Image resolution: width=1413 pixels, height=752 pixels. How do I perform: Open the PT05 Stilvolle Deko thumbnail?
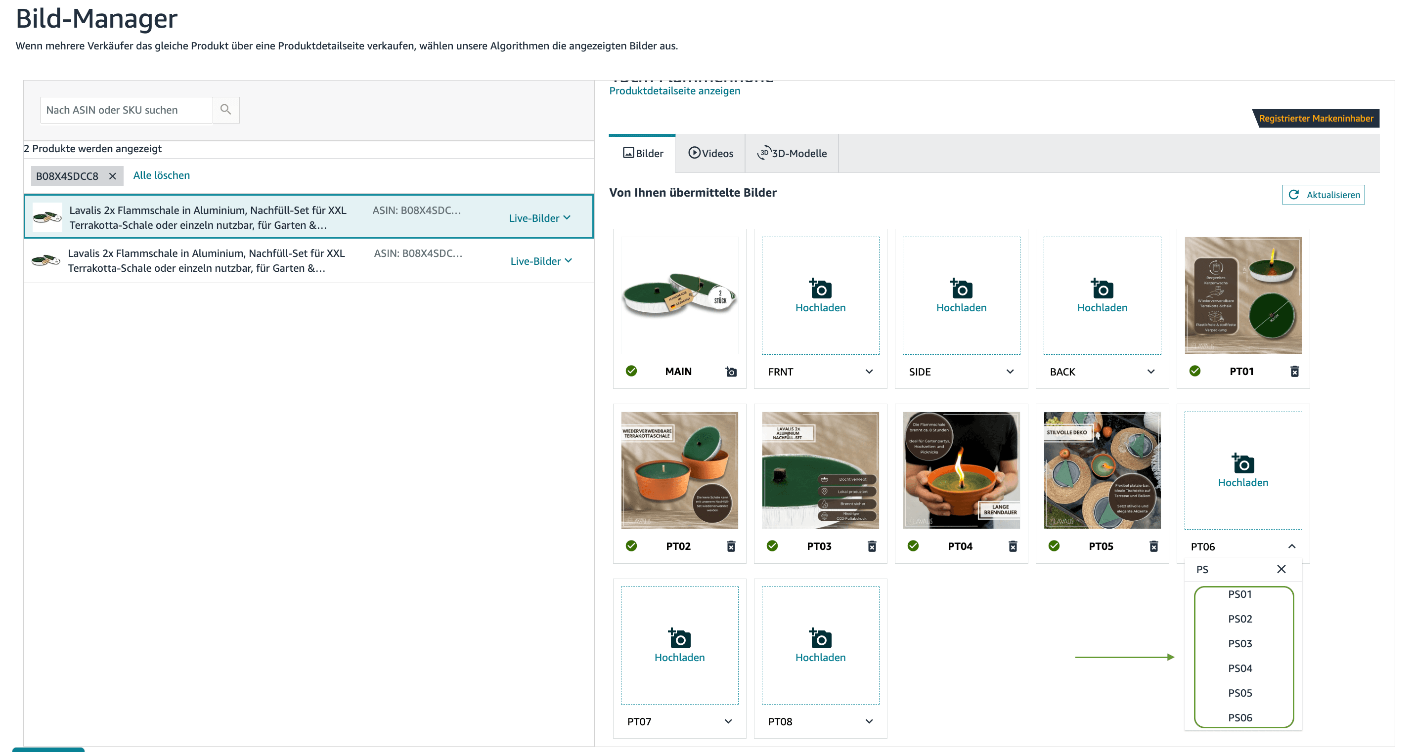pos(1102,470)
